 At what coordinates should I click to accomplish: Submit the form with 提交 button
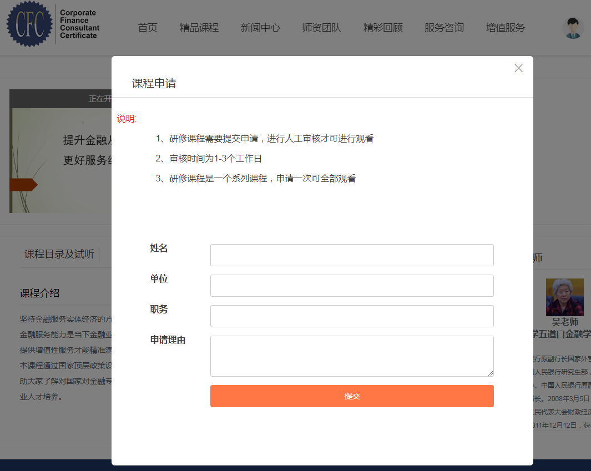(x=352, y=396)
